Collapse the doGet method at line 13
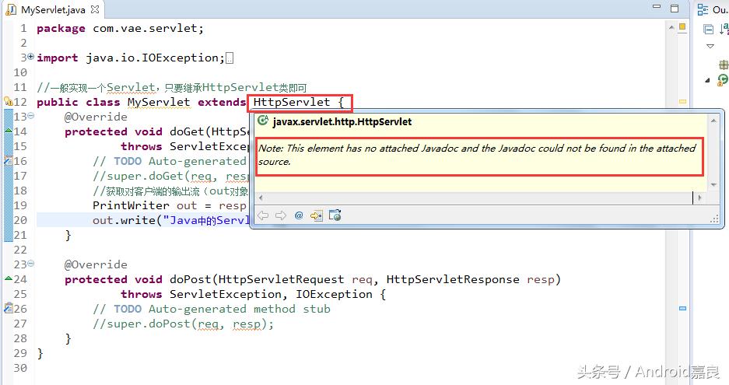The width and height of the screenshot is (729, 385). [x=30, y=115]
